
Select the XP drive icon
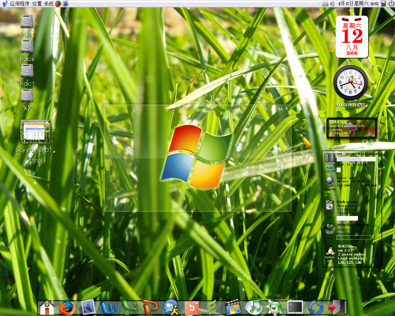click(27, 96)
